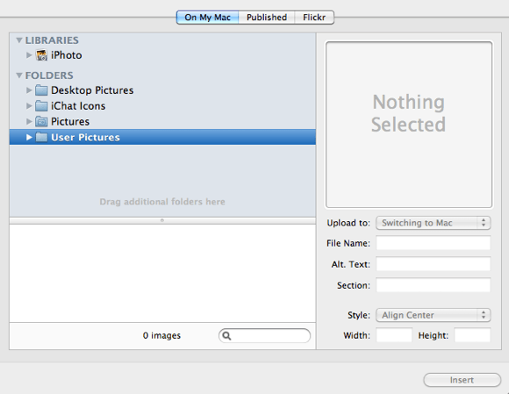This screenshot has height=394, width=509.
Task: Click the image search field
Action: click(264, 336)
